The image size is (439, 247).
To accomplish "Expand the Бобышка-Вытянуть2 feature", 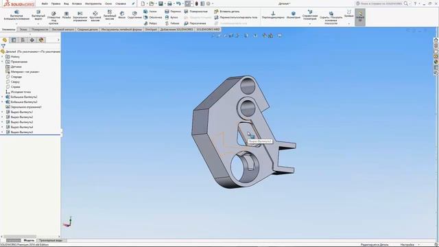I will pyautogui.click(x=3, y=97).
